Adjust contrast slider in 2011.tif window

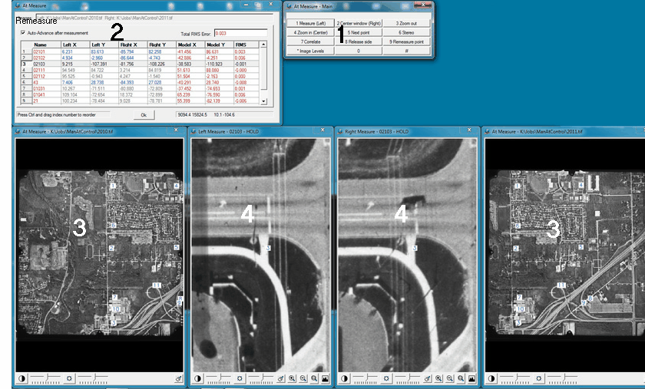click(514, 378)
